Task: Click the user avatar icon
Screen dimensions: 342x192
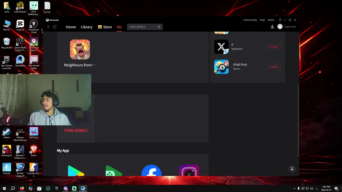Action: [x=280, y=27]
